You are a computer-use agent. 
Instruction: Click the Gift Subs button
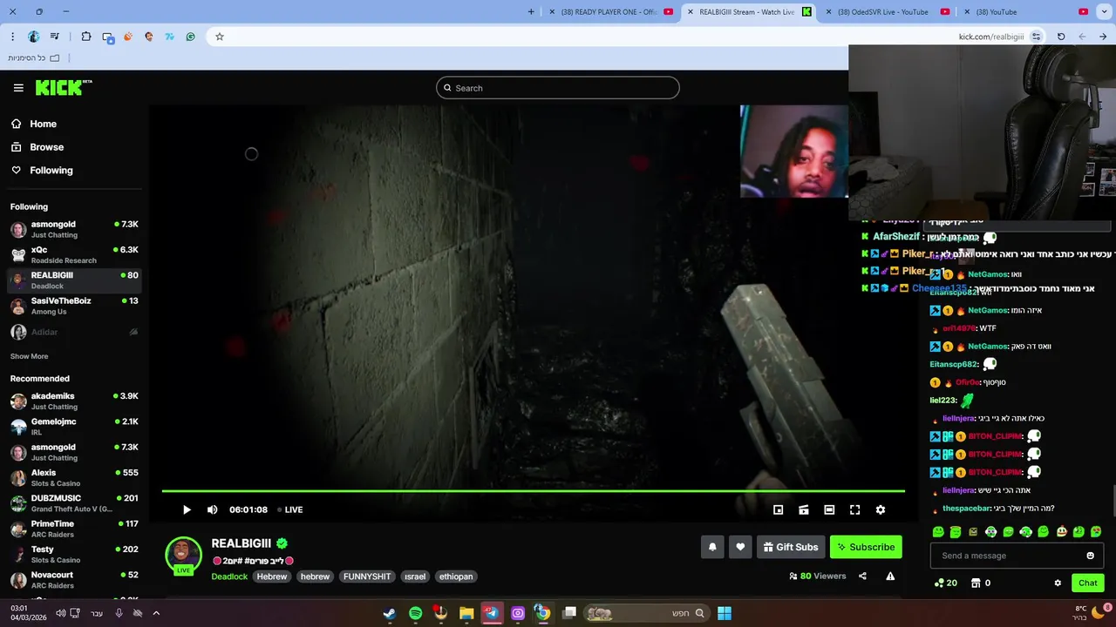[x=791, y=547]
